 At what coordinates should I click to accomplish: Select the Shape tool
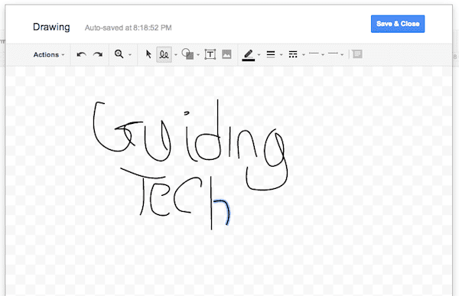coord(187,54)
